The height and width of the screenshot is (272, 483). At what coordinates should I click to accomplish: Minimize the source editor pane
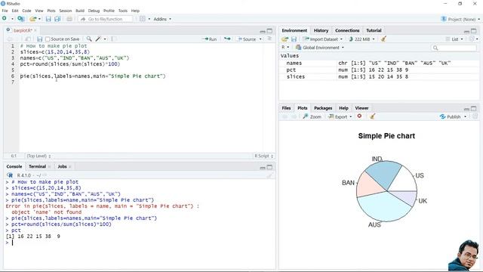coord(263,31)
